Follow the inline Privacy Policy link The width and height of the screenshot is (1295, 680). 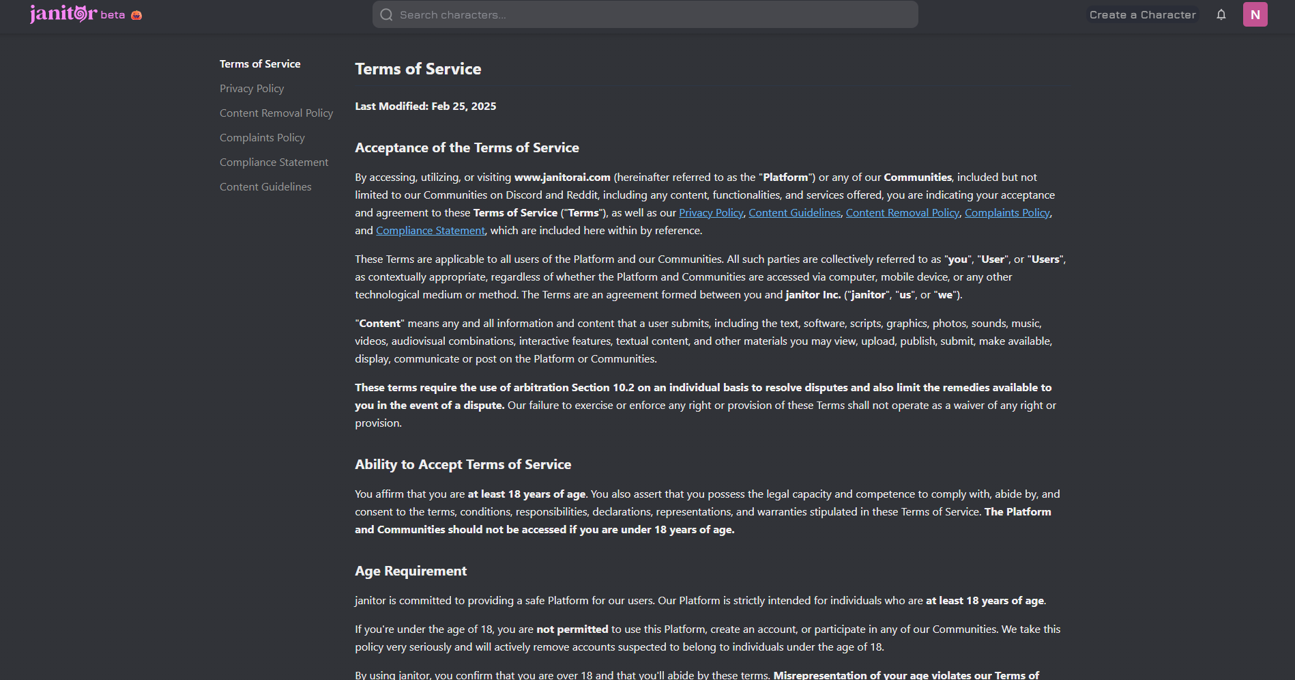[710, 213]
